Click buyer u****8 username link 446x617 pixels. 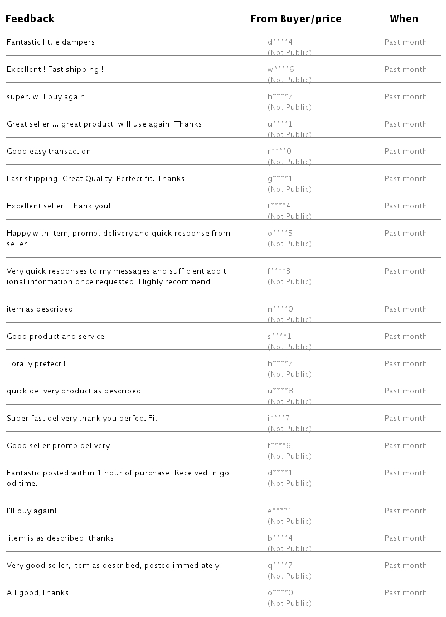coord(280,391)
